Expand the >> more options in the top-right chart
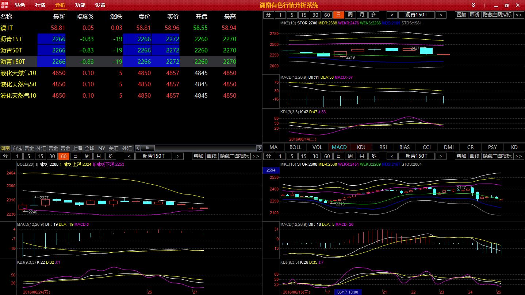Screen dimensions: 525x295 [x=518, y=15]
